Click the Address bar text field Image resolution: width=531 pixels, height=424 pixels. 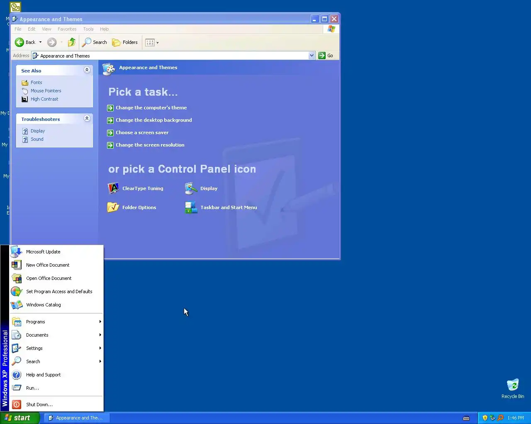click(170, 55)
